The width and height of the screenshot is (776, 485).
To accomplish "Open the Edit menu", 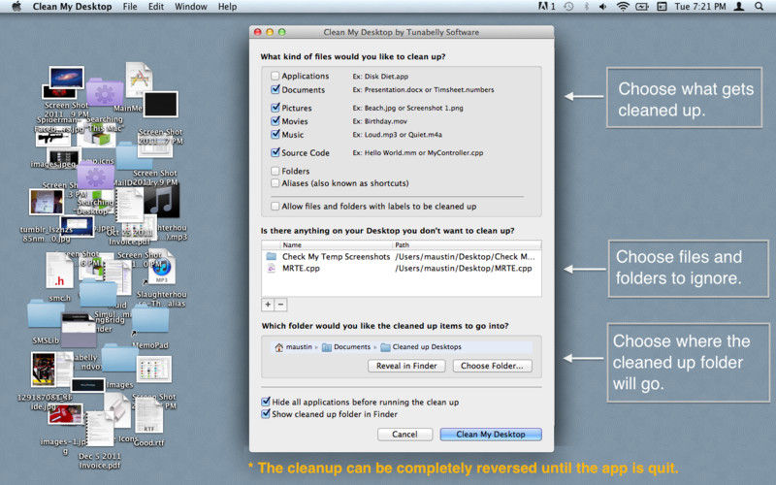I will (156, 7).
